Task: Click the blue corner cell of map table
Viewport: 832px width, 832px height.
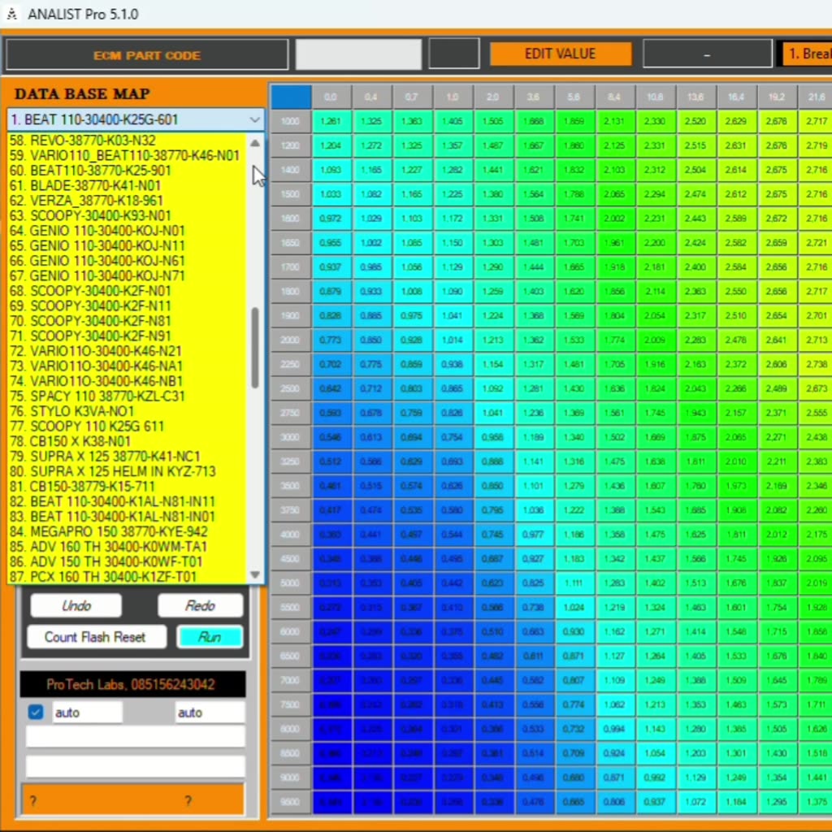Action: (x=291, y=97)
